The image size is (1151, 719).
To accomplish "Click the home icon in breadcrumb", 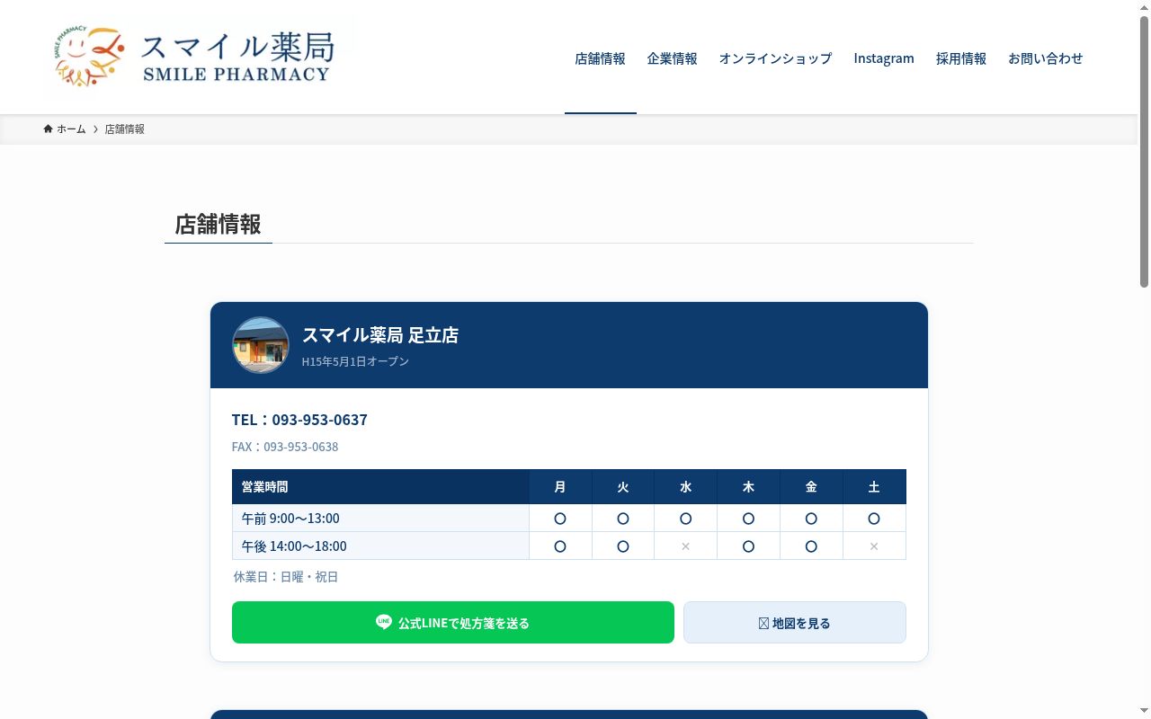I will point(48,129).
